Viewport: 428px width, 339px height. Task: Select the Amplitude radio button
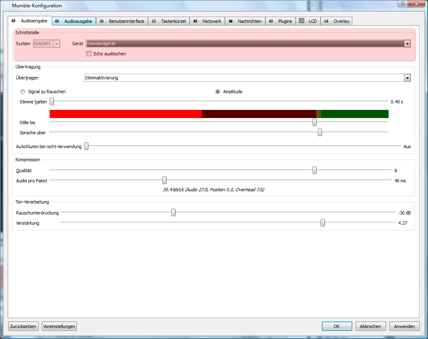(x=218, y=92)
